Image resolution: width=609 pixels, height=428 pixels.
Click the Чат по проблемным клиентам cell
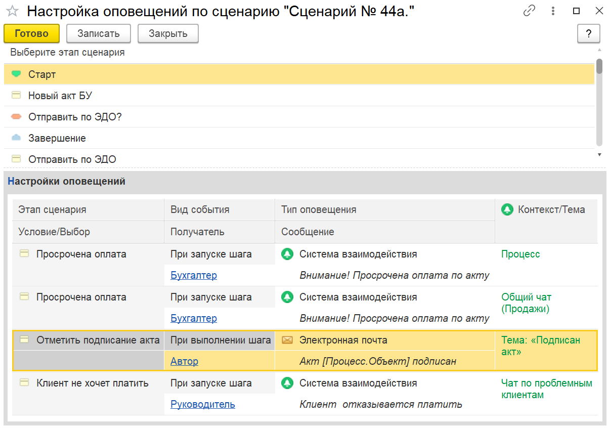546,394
